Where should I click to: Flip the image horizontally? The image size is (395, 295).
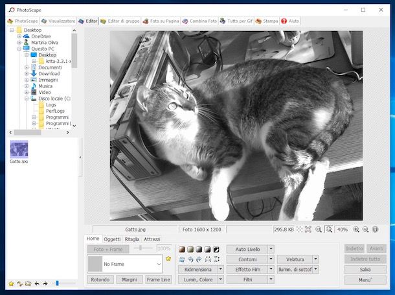(x=208, y=259)
